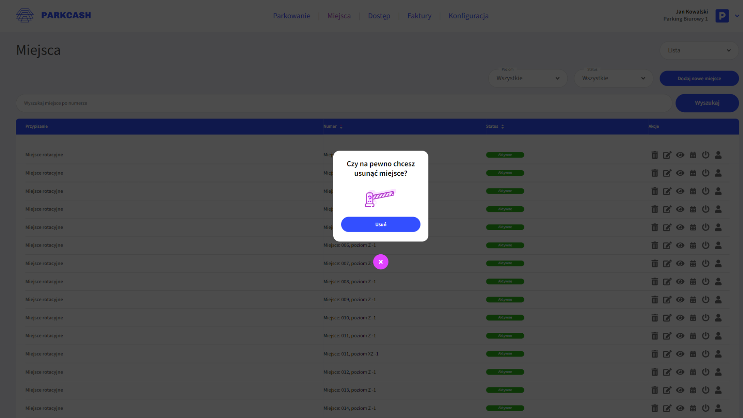Image resolution: width=743 pixels, height=418 pixels.
Task: Click trash icon for place 006 row
Action: [654, 245]
